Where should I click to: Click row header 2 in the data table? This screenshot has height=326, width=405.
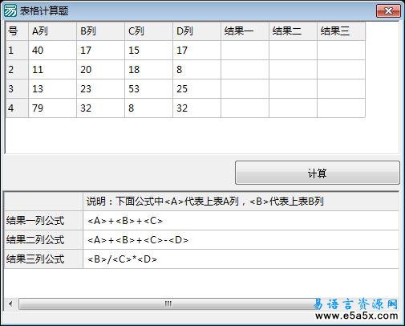[x=17, y=70]
